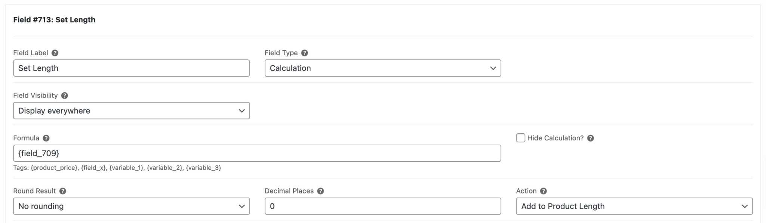Click the Field #713: Set Length heading

[x=54, y=19]
